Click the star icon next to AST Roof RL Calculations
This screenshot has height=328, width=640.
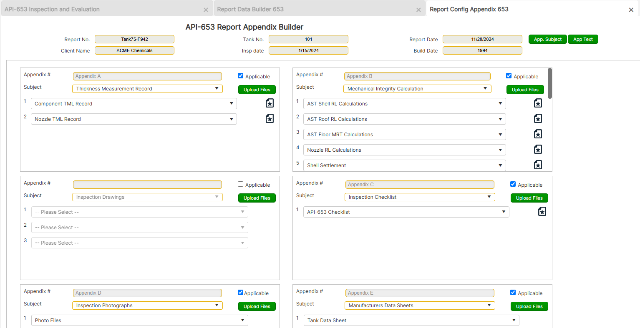tap(538, 118)
